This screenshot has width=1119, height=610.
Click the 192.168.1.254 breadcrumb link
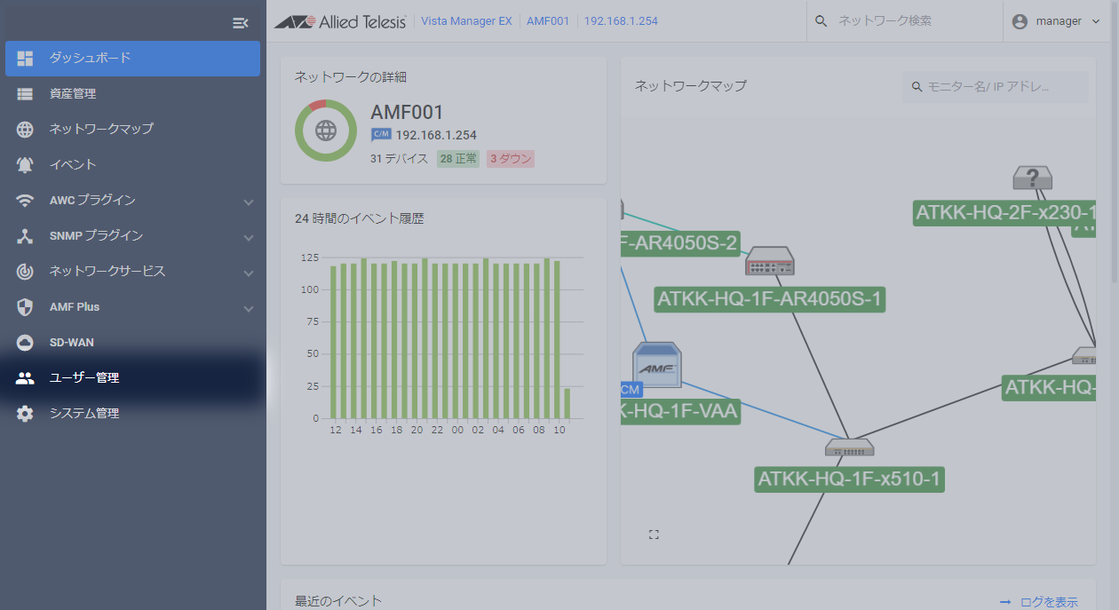(x=621, y=21)
